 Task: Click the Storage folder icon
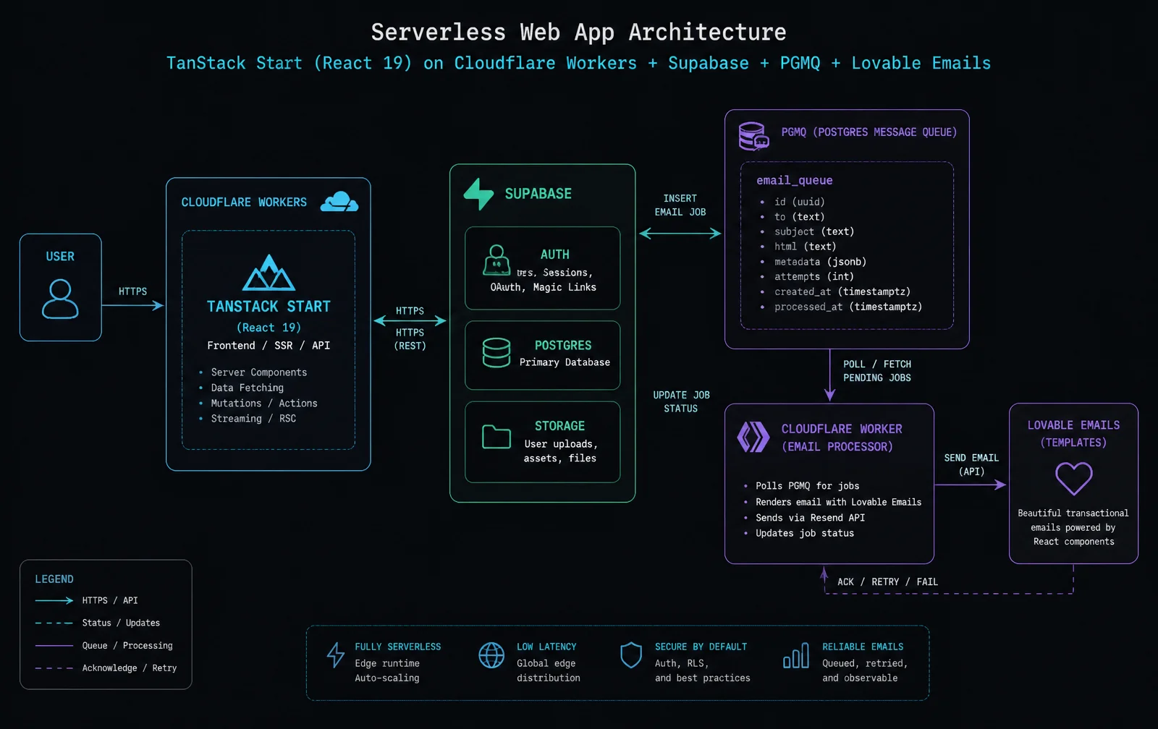[496, 436]
